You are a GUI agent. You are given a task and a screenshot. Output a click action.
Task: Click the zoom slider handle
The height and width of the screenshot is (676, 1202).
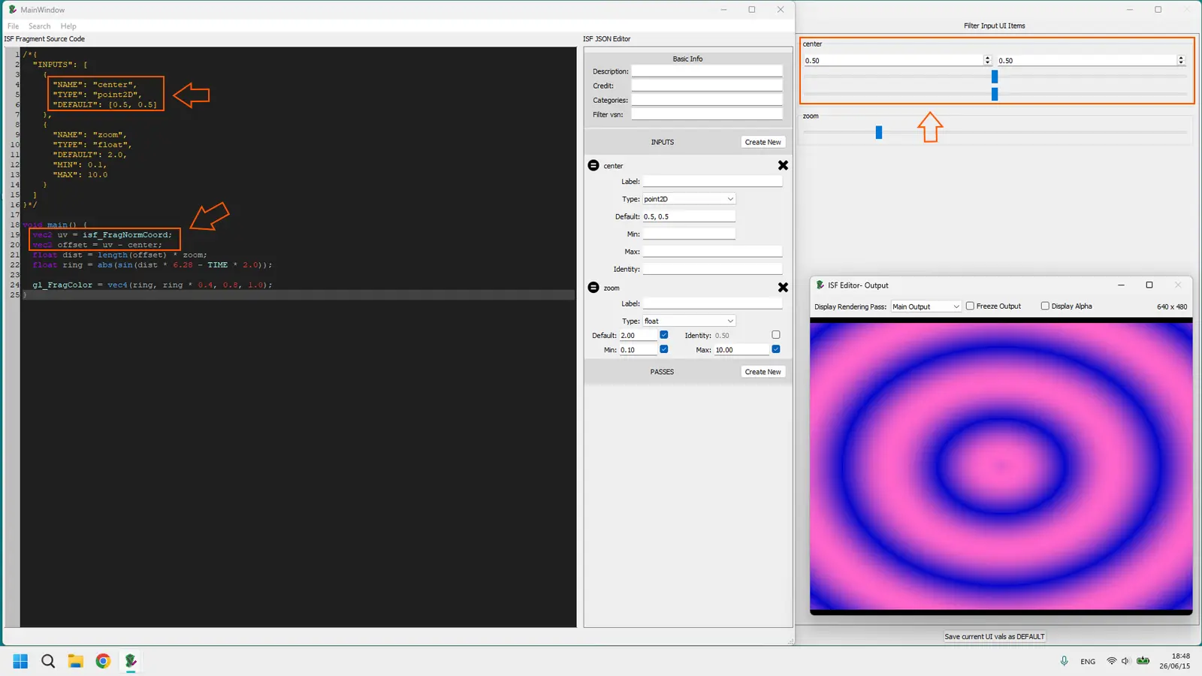[879, 132]
